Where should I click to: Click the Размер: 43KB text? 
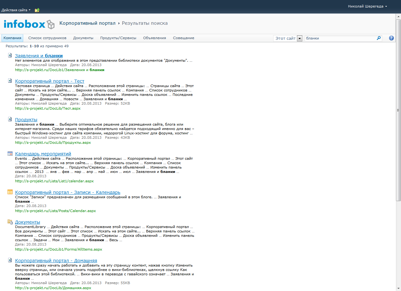tap(117, 138)
